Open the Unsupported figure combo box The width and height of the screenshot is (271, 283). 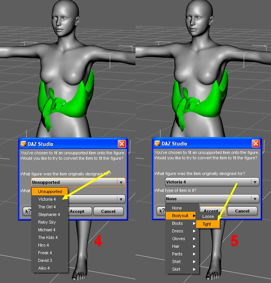78,182
